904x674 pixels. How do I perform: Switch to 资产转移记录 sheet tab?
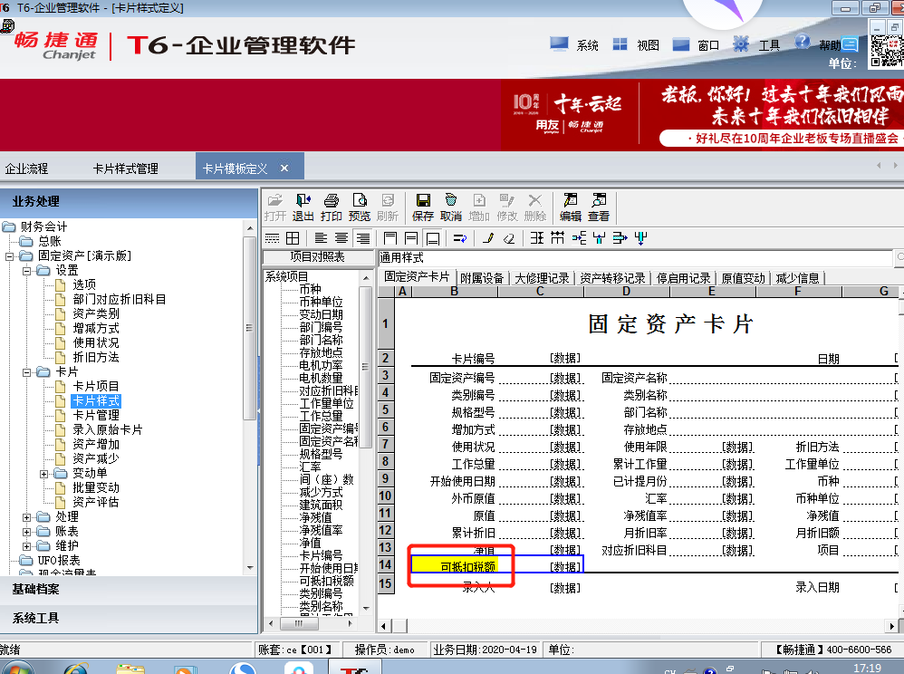[612, 278]
